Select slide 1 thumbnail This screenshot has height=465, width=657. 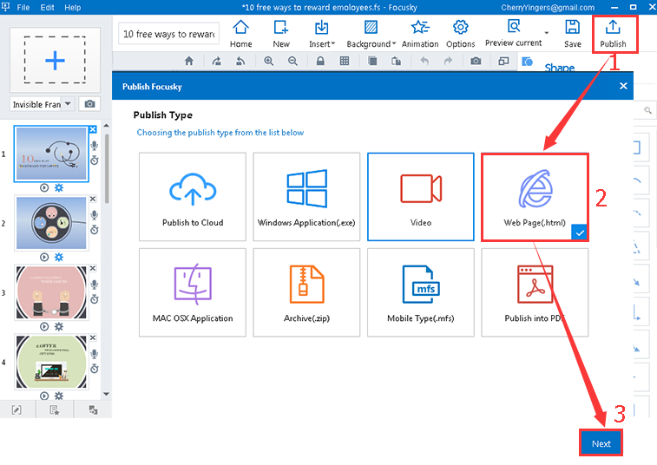click(x=51, y=154)
